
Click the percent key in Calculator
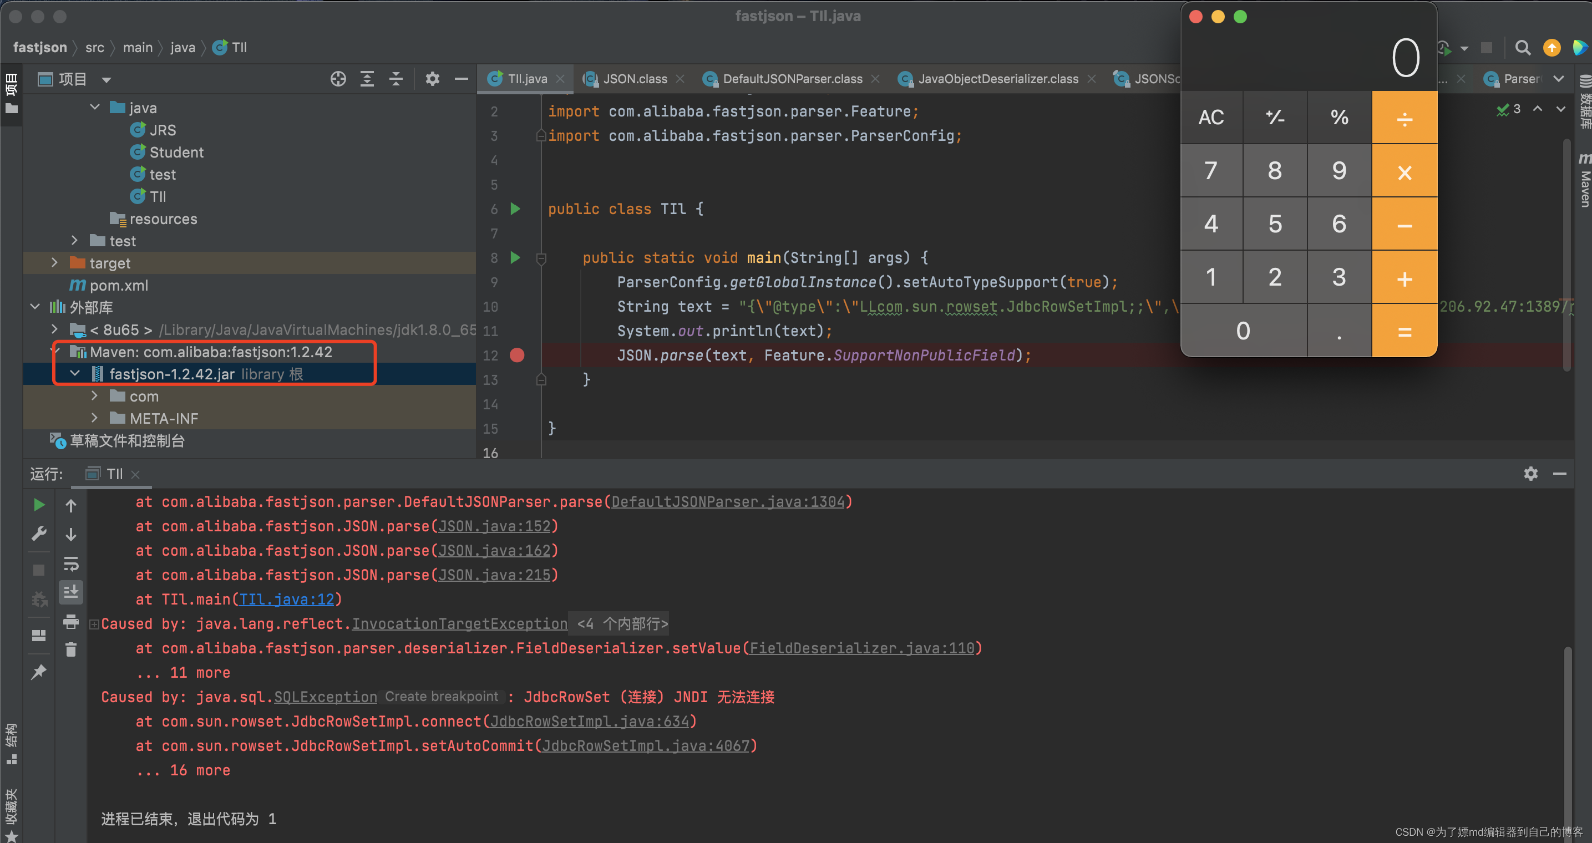click(1339, 118)
